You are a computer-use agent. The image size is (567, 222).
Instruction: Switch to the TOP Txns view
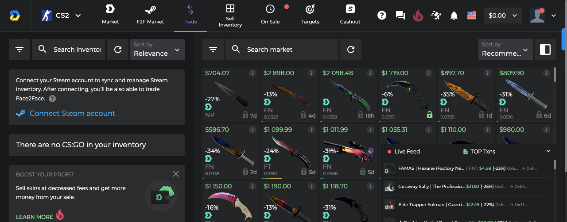[479, 151]
